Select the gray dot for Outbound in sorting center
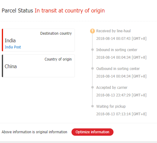 (92, 68)
